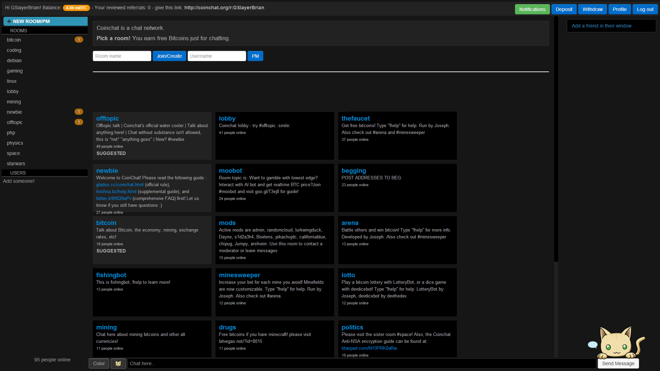This screenshot has height=371, width=660.
Task: Click the 95 people online text
Action: pos(52,360)
